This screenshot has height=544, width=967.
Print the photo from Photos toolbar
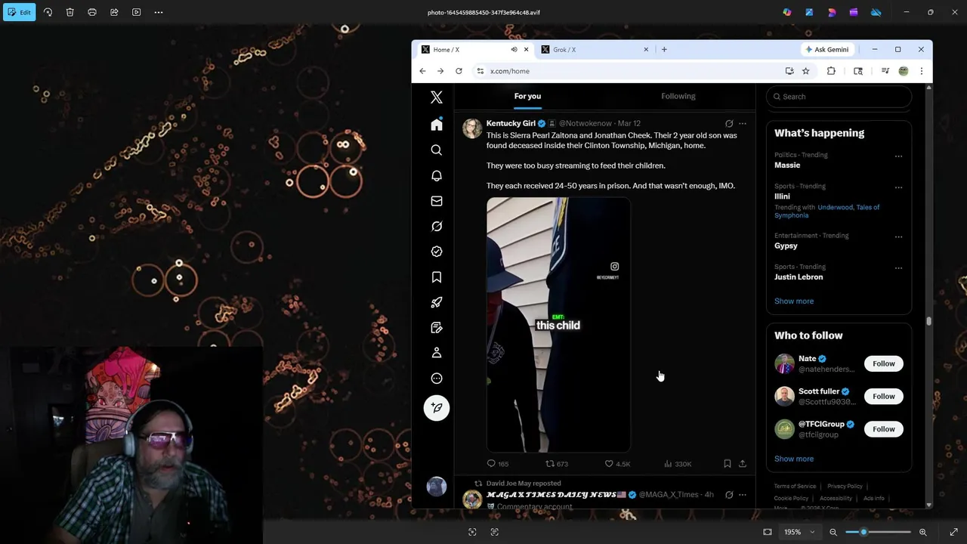point(92,12)
